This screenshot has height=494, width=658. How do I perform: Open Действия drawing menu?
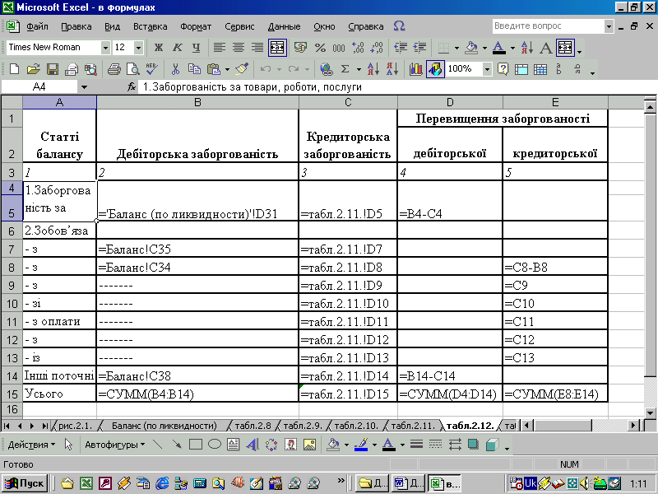[31, 445]
